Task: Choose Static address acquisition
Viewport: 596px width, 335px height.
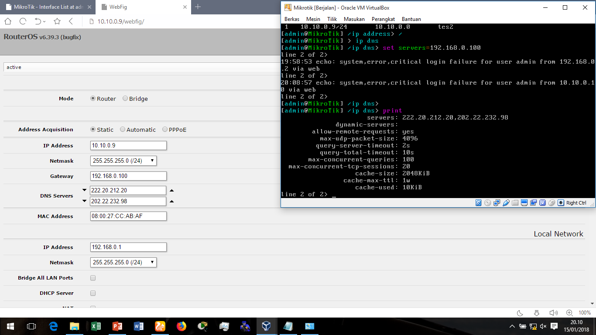Action: pos(93,130)
